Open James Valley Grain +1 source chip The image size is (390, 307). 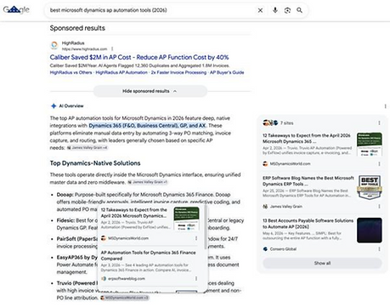click(x=148, y=182)
